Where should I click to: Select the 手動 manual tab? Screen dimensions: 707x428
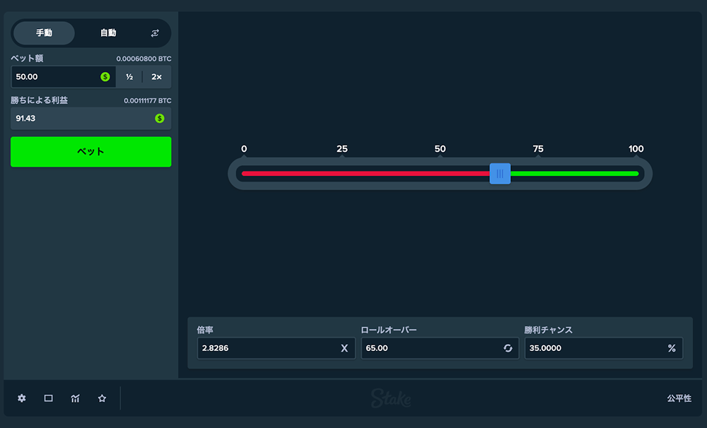pos(44,33)
